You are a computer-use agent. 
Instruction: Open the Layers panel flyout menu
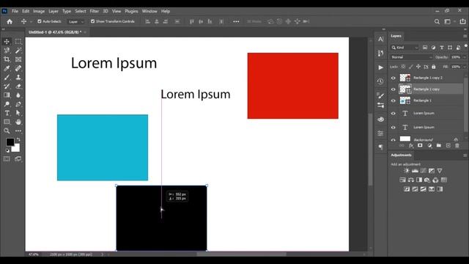[465, 36]
